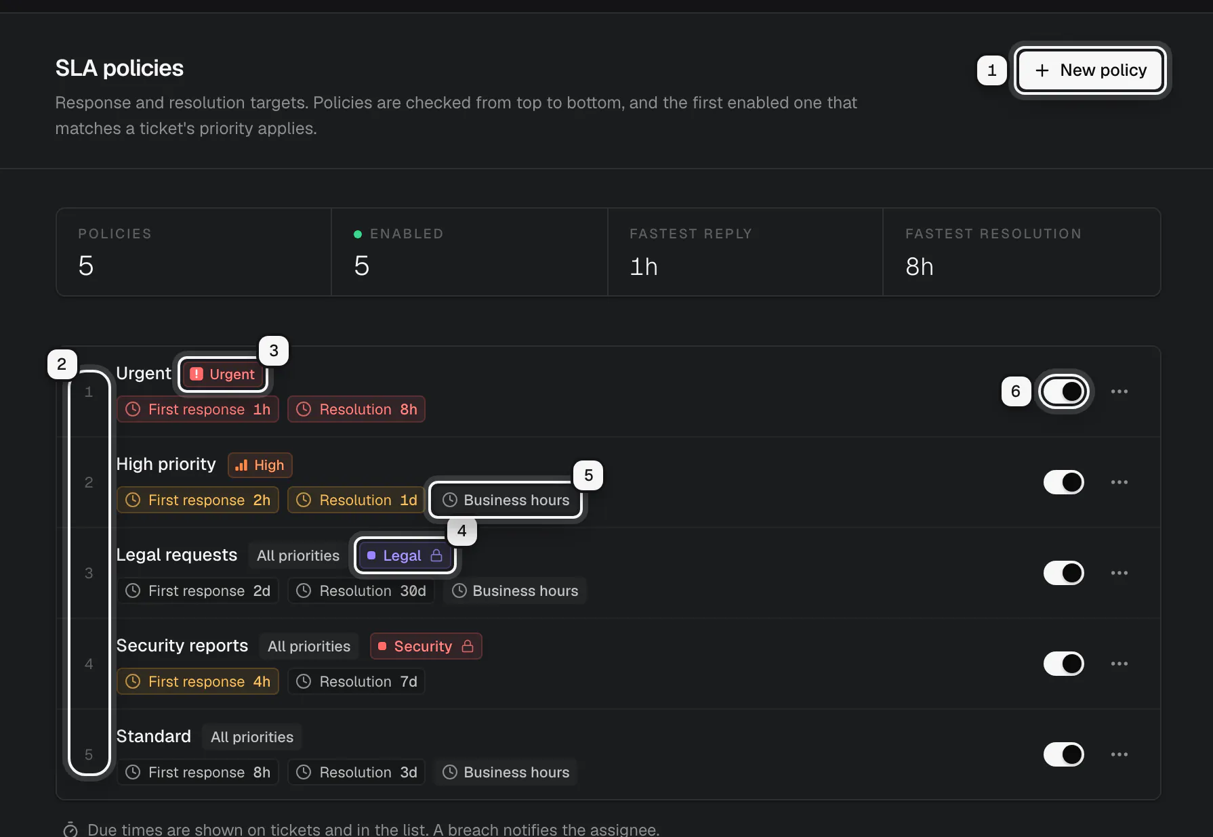Click the Enabled count stat card
1213x837 pixels.
(470, 252)
